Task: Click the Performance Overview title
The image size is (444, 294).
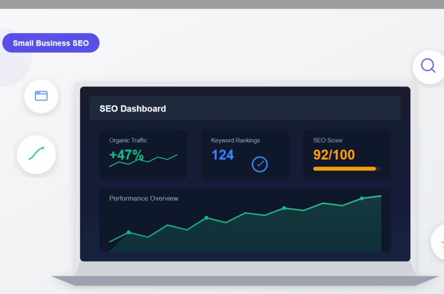Action: click(x=144, y=199)
